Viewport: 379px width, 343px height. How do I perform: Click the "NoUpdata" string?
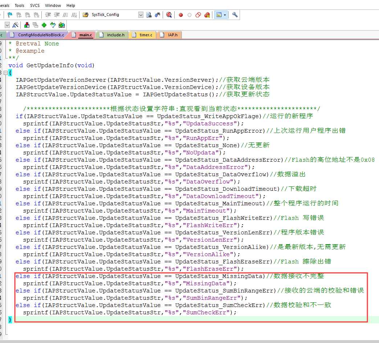pos(200,153)
